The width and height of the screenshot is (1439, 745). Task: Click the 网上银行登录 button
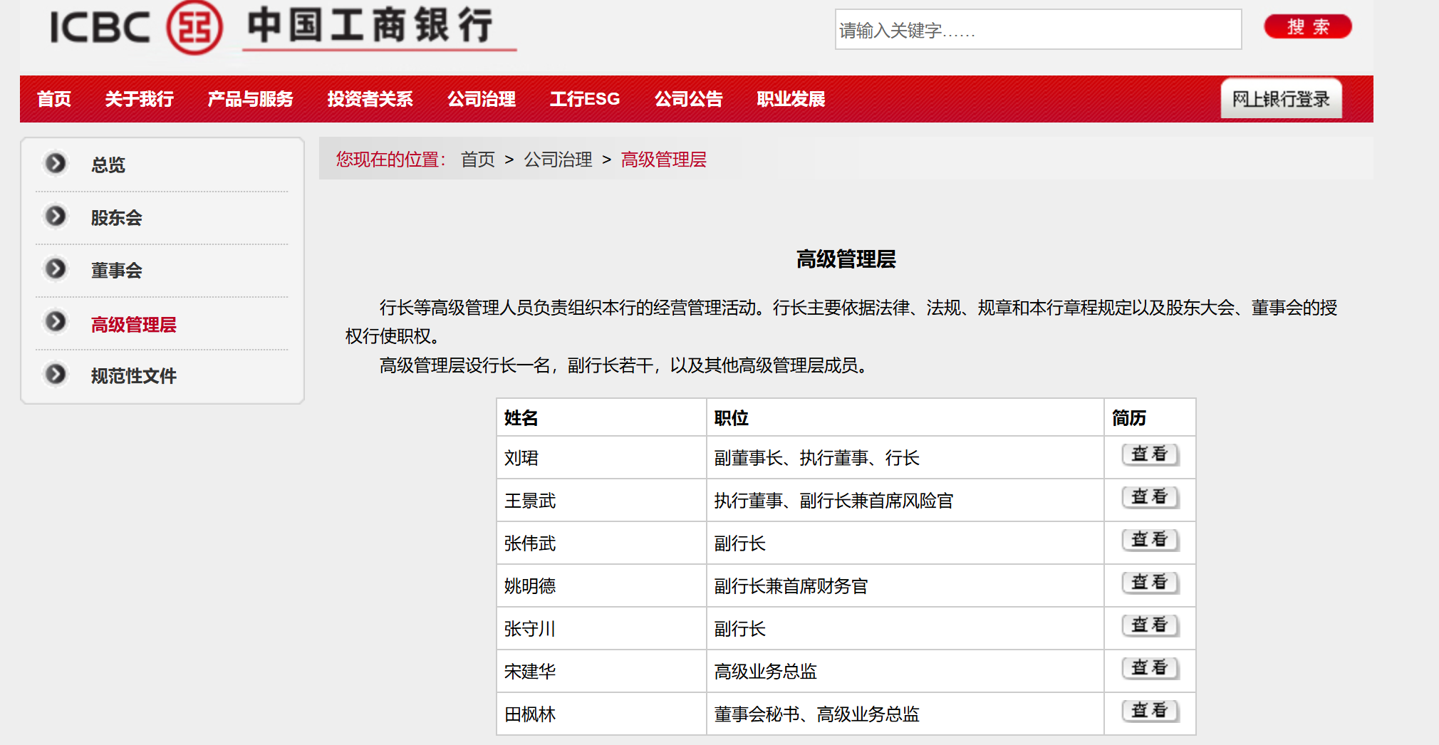(1281, 99)
